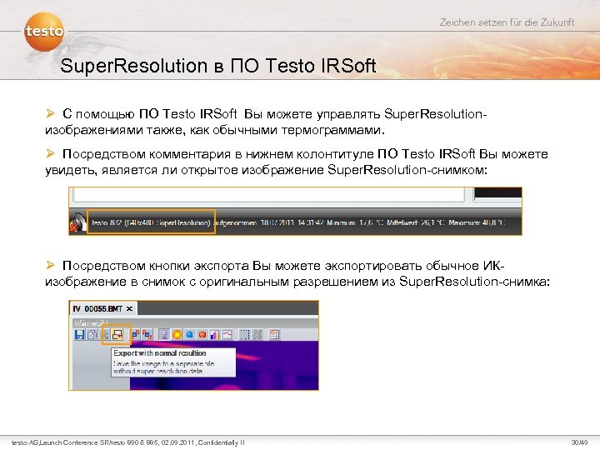Click the '30/49' page number in footer

(x=579, y=442)
